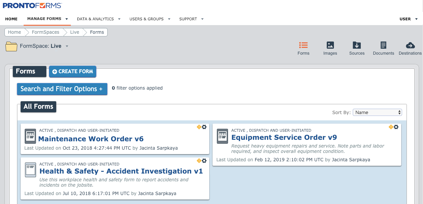423x204 pixels.
Task: Open the Sort By dropdown
Action: [x=377, y=112]
